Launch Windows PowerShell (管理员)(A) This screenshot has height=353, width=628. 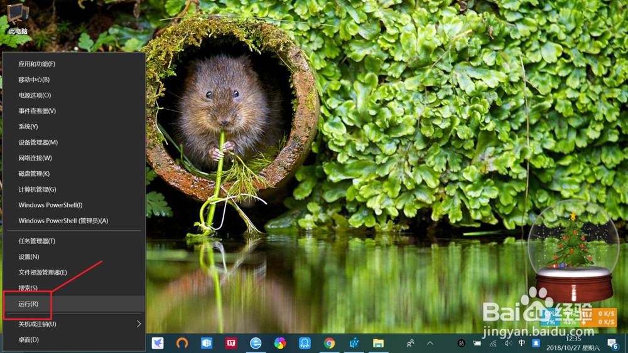pyautogui.click(x=74, y=221)
